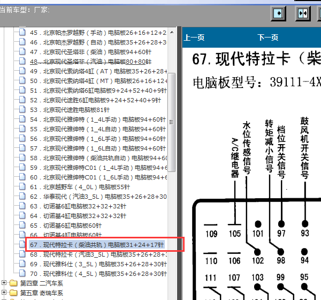This screenshot has width=321, height=300.
Task: Click document icon beside item 47
Action: (22, 51)
